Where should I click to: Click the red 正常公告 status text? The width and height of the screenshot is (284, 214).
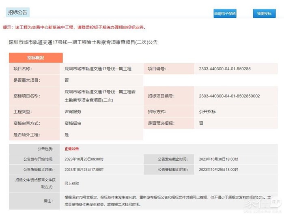click(72, 149)
